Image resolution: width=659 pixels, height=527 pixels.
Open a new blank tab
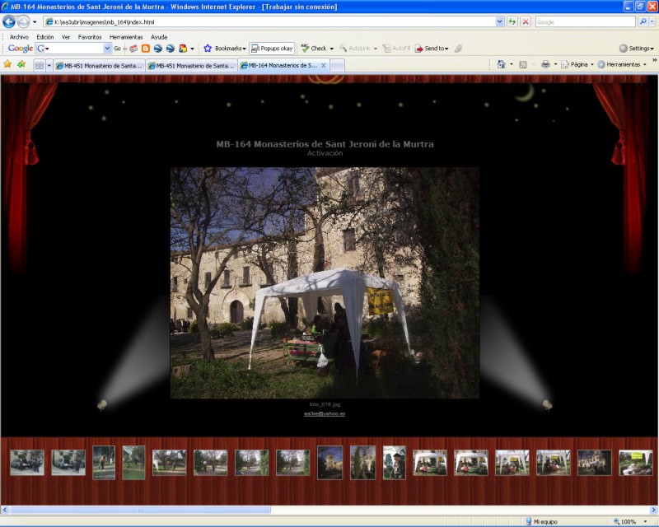click(x=337, y=66)
